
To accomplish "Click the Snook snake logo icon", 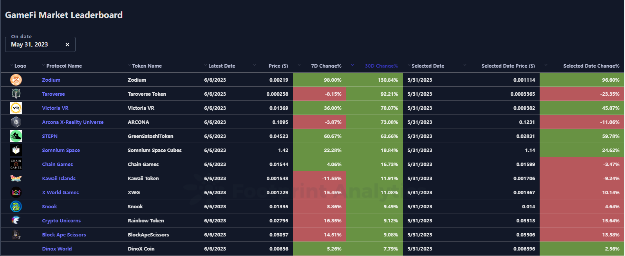I will tap(16, 206).
